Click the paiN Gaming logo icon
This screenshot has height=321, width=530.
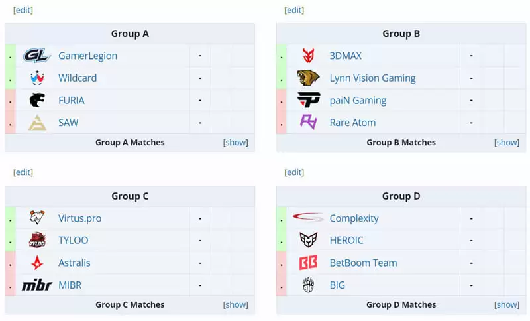coord(308,100)
